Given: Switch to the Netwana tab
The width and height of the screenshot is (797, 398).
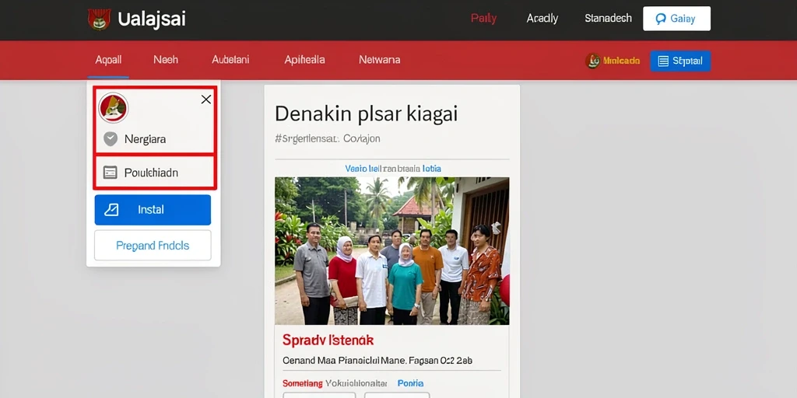Looking at the screenshot, I should pos(379,60).
